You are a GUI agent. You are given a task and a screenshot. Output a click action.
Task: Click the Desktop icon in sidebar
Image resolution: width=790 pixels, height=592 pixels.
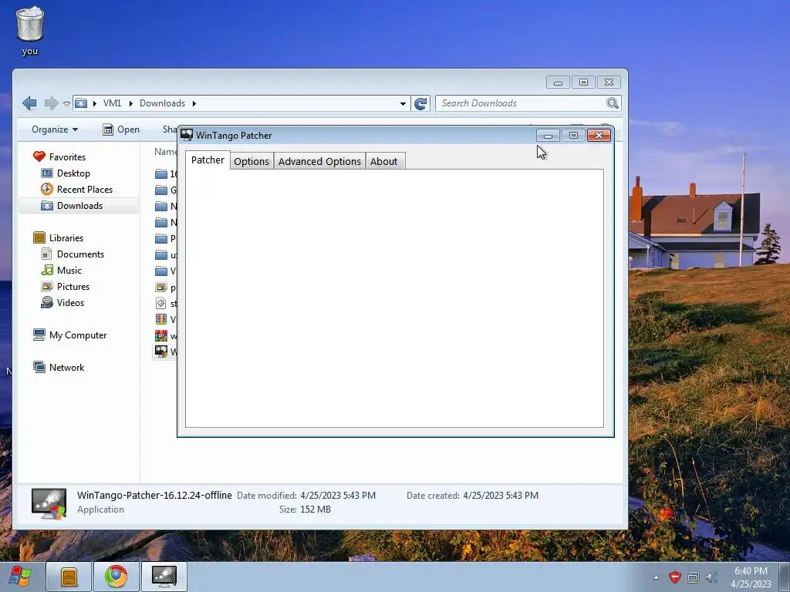(47, 173)
